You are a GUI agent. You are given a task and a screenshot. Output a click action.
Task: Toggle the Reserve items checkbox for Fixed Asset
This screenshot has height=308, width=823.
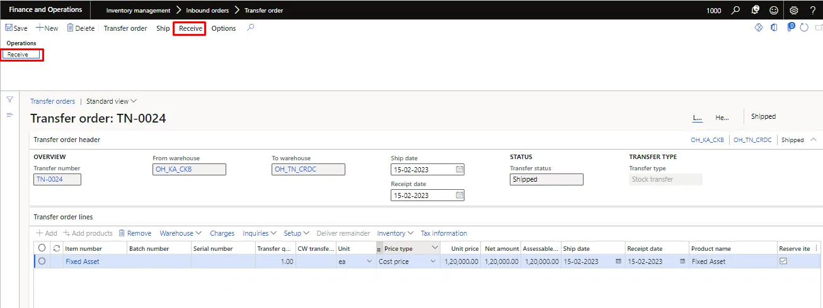pos(783,261)
